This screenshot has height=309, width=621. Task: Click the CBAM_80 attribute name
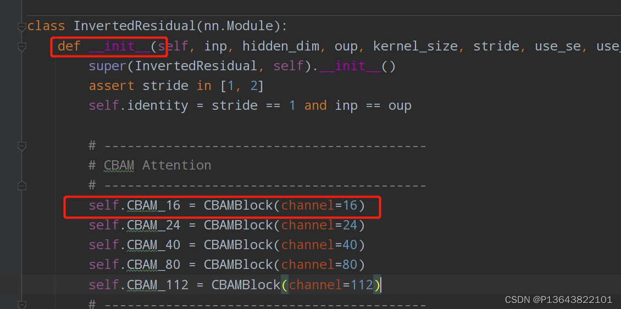(x=154, y=265)
